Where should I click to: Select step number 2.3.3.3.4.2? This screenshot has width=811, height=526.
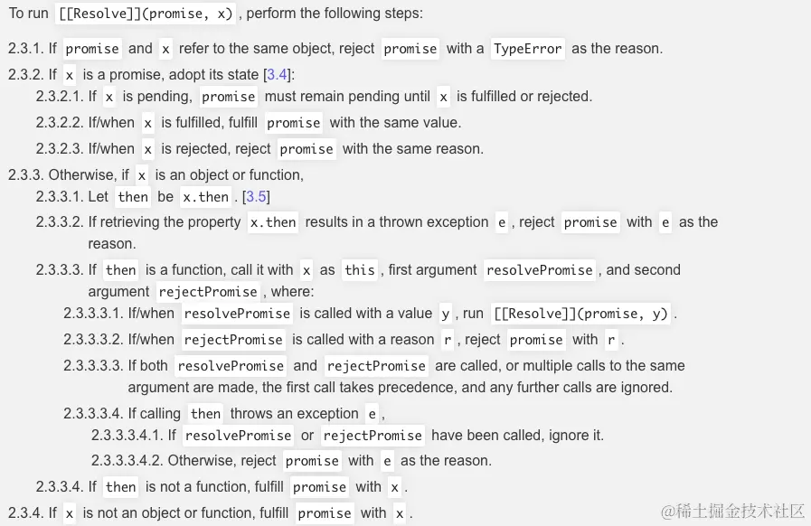[x=127, y=461]
